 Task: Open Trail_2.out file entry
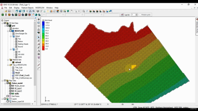19,70
